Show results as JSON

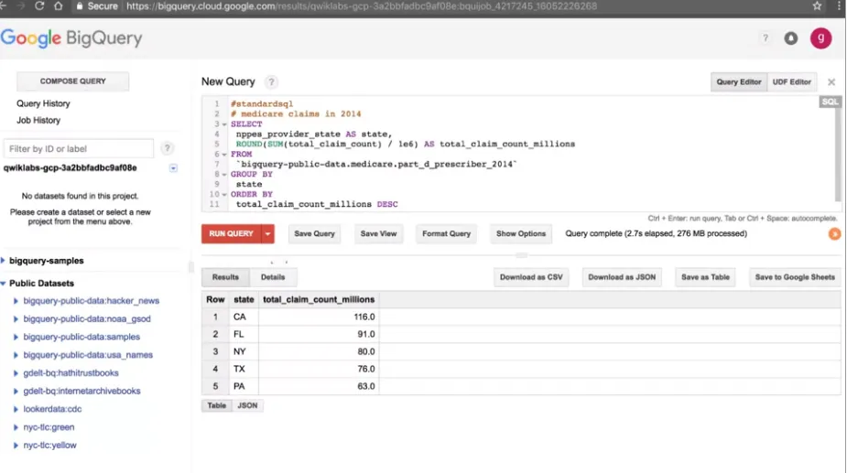247,405
